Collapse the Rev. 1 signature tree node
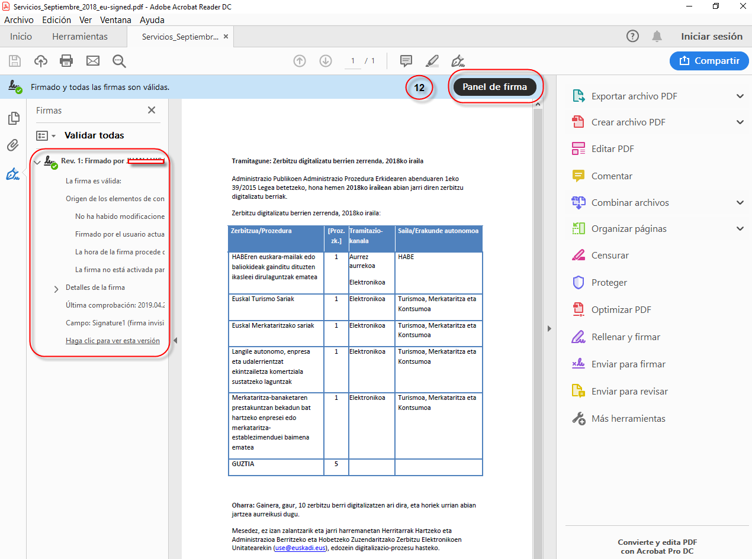Image resolution: width=752 pixels, height=559 pixels. [x=37, y=161]
